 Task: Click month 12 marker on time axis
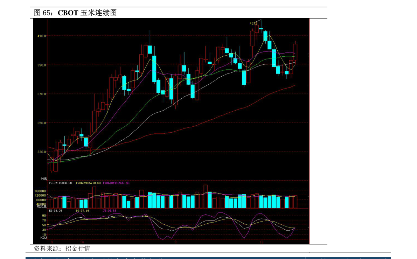pyautogui.click(x=262, y=242)
